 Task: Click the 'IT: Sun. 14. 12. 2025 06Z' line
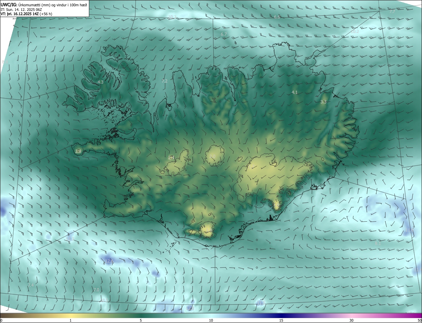(22, 9)
